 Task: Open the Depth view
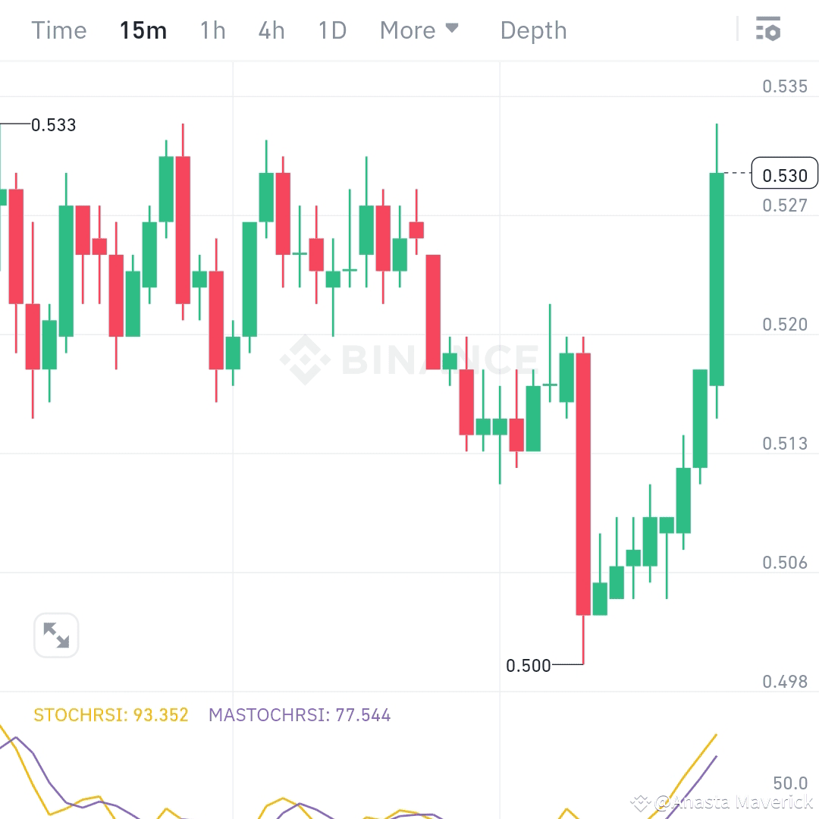click(533, 30)
